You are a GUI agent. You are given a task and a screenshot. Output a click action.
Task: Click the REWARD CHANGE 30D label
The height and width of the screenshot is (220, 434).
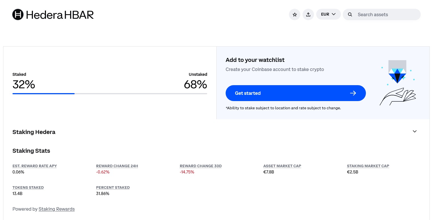click(x=201, y=166)
